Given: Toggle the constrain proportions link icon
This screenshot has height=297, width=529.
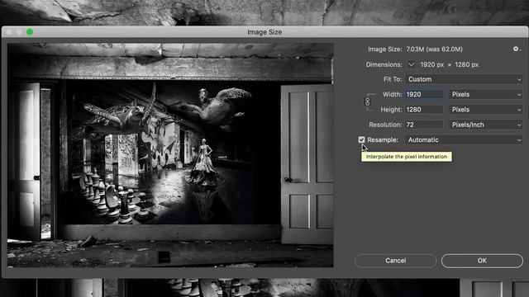Looking at the screenshot, I should pos(367,101).
